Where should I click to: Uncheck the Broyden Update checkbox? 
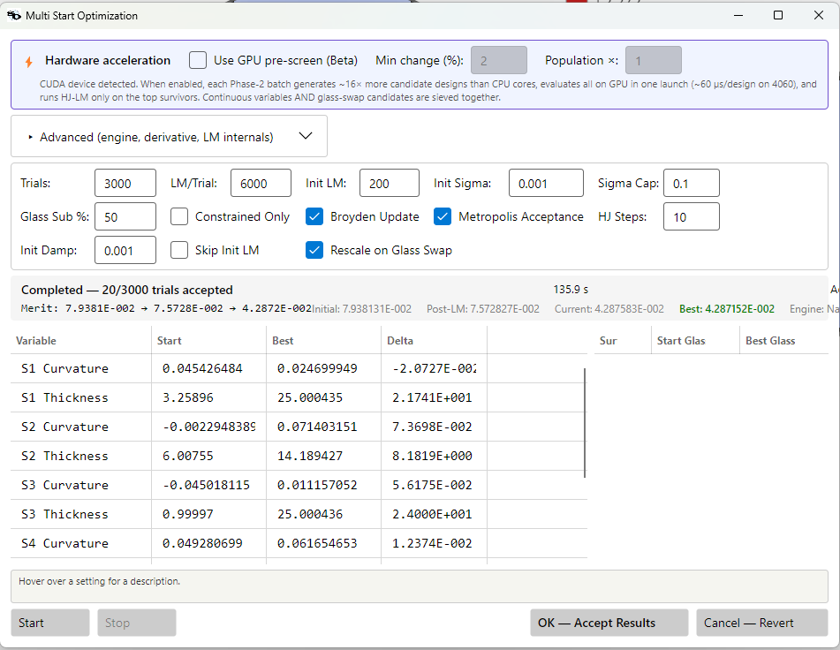click(x=314, y=216)
